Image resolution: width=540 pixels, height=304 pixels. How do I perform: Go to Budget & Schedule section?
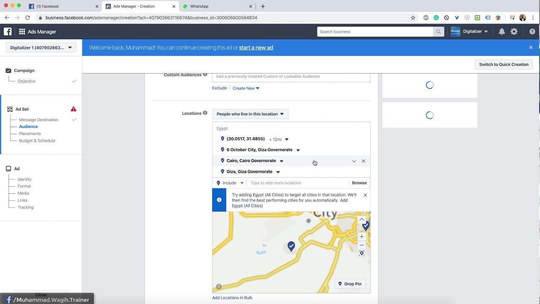(x=37, y=141)
